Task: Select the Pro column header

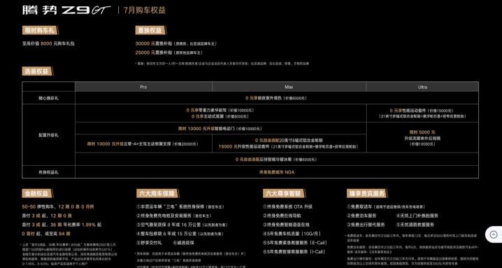Action: point(143,87)
